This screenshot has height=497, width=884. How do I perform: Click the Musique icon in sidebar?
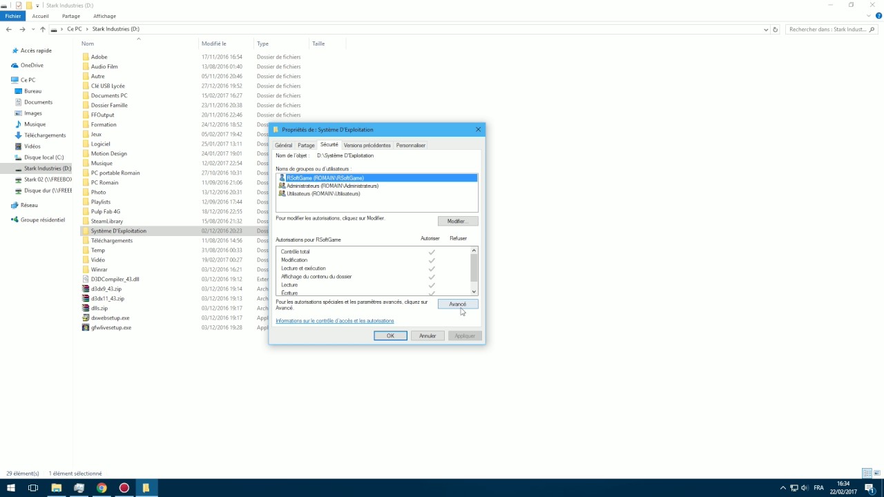coord(19,124)
